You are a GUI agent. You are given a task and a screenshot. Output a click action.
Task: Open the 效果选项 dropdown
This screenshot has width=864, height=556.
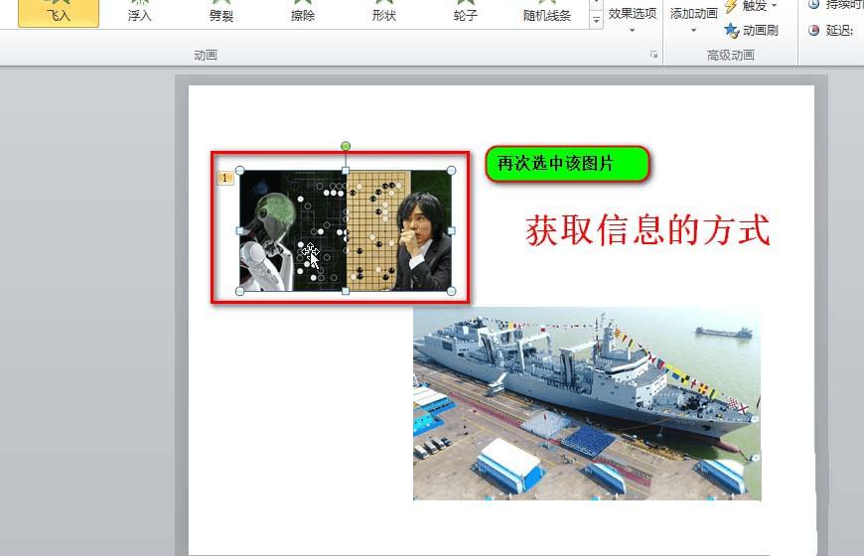632,18
